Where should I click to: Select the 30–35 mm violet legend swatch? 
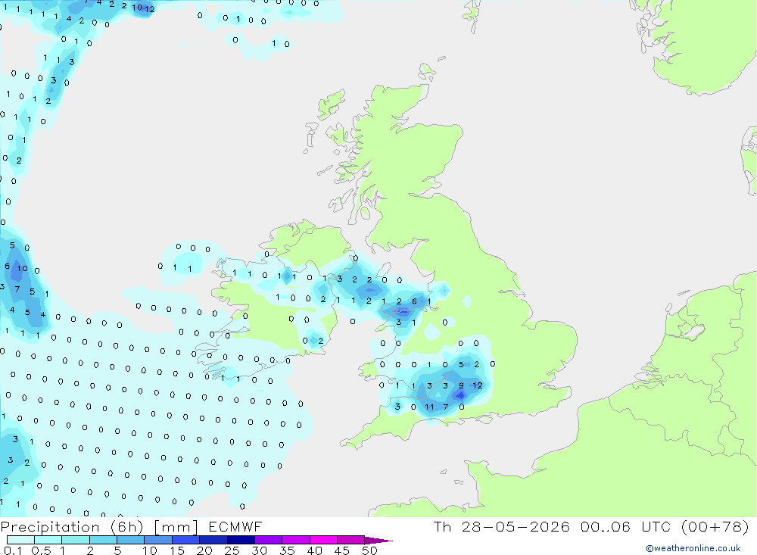pyautogui.click(x=269, y=540)
